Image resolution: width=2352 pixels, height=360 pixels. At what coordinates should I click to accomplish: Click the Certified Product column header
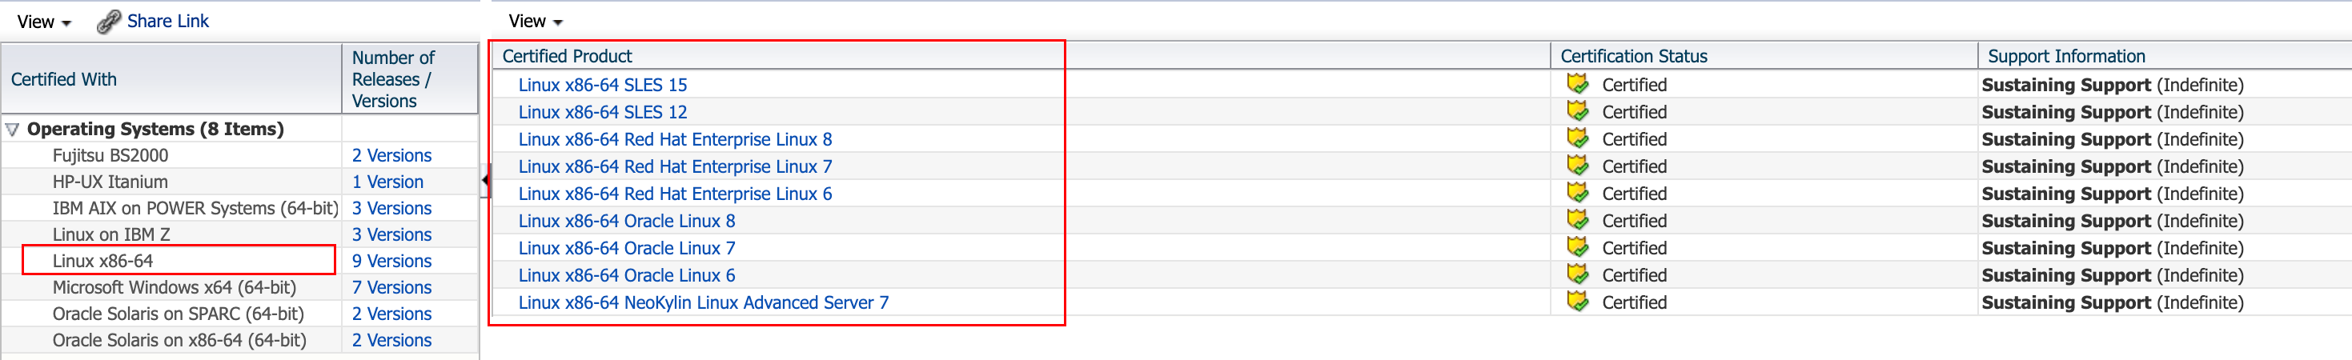coord(566,55)
